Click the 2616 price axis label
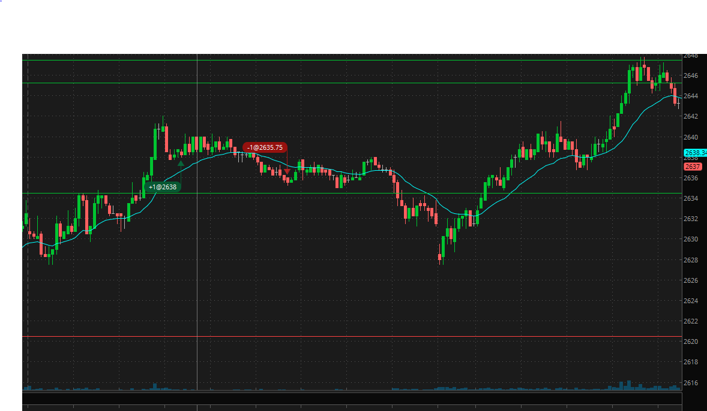The width and height of the screenshot is (707, 411). tap(691, 383)
